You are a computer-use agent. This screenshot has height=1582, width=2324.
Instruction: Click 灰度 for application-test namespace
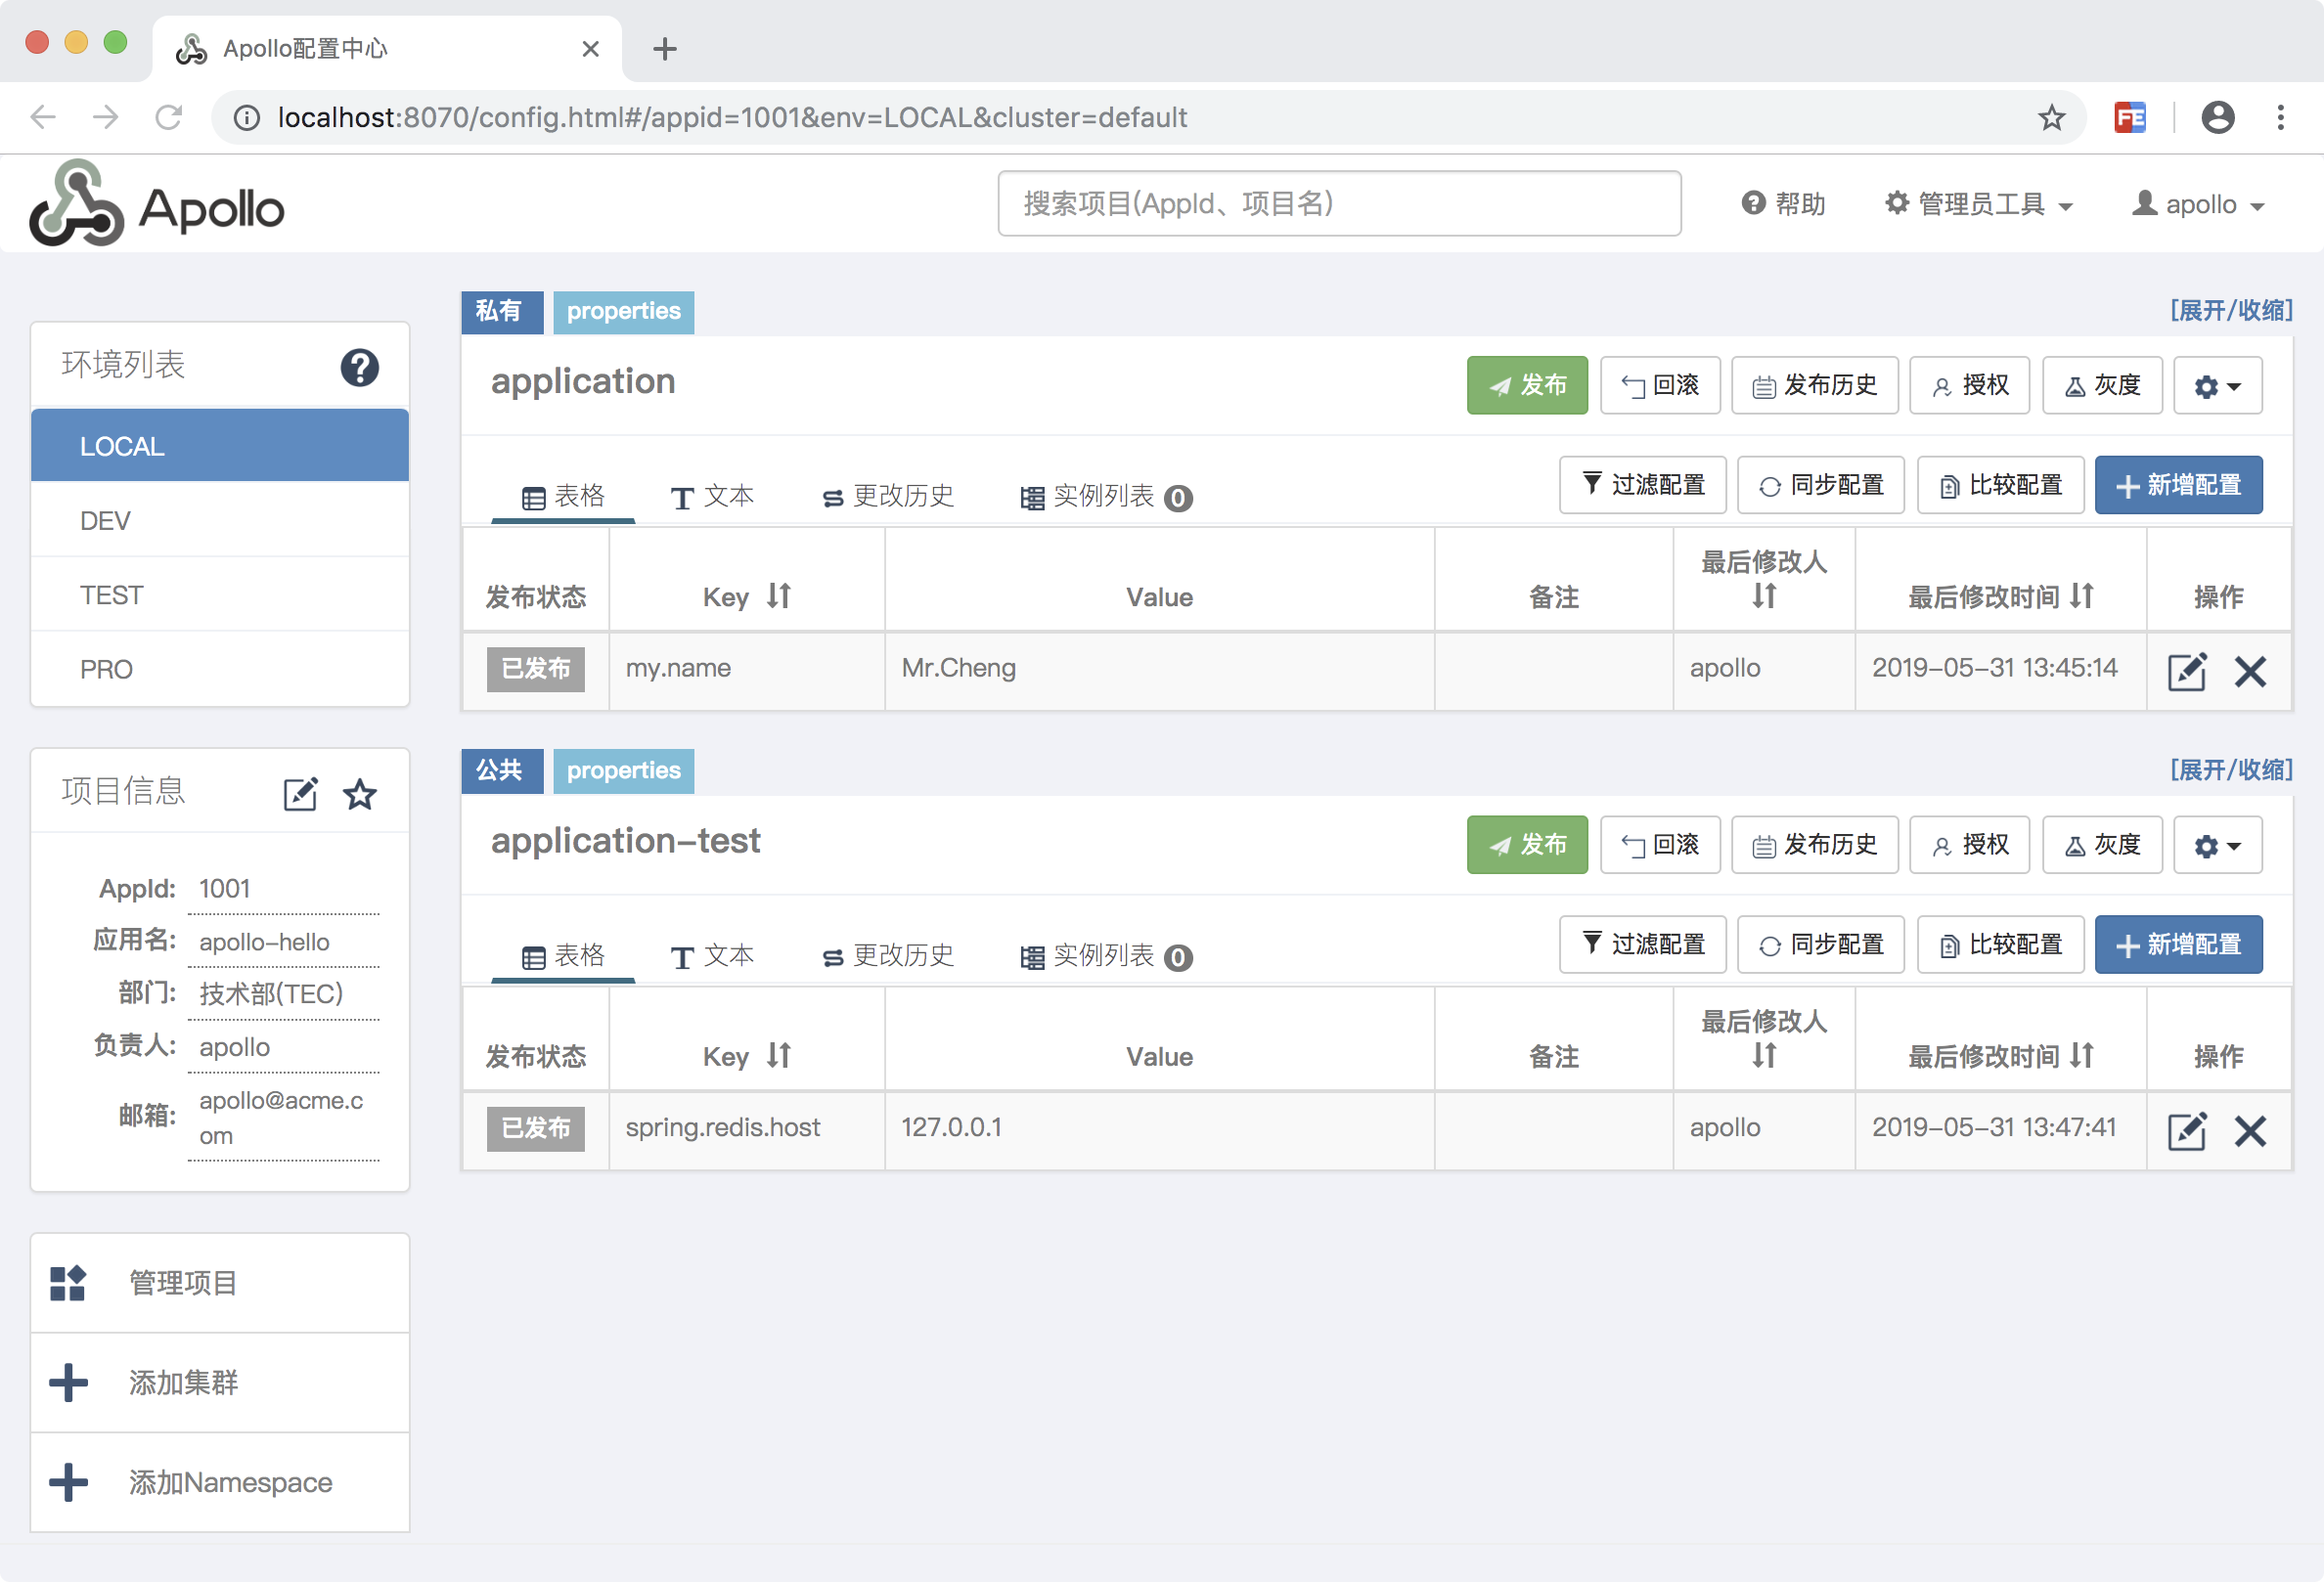coord(2102,846)
